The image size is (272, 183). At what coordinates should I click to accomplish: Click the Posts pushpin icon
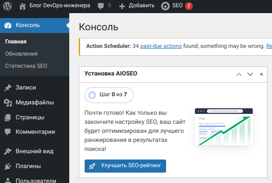pyautogui.click(x=8, y=88)
